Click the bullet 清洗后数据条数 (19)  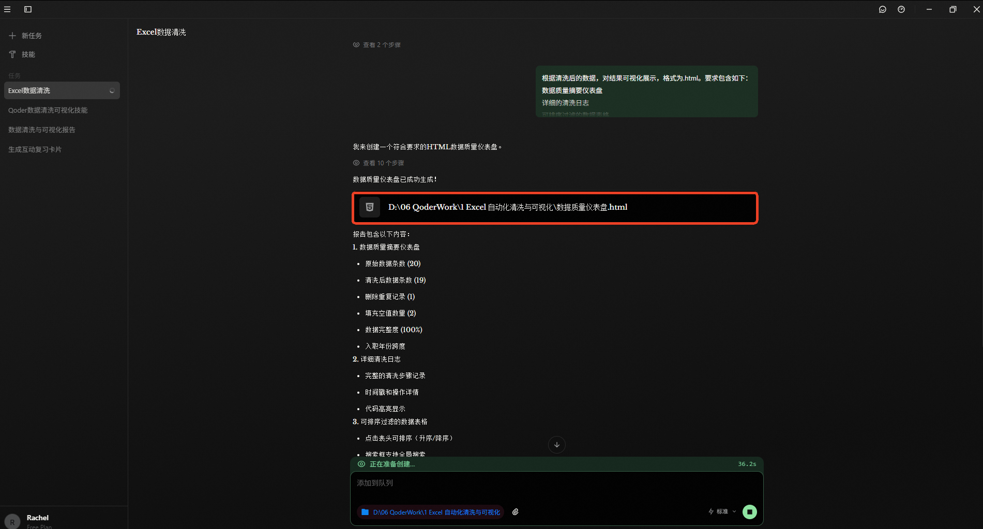tap(396, 280)
